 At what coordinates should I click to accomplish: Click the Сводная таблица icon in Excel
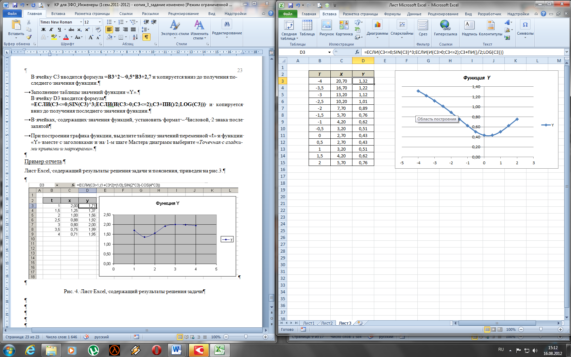point(289,25)
